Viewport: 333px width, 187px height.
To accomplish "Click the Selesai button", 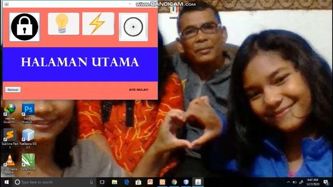I will 13,90.
